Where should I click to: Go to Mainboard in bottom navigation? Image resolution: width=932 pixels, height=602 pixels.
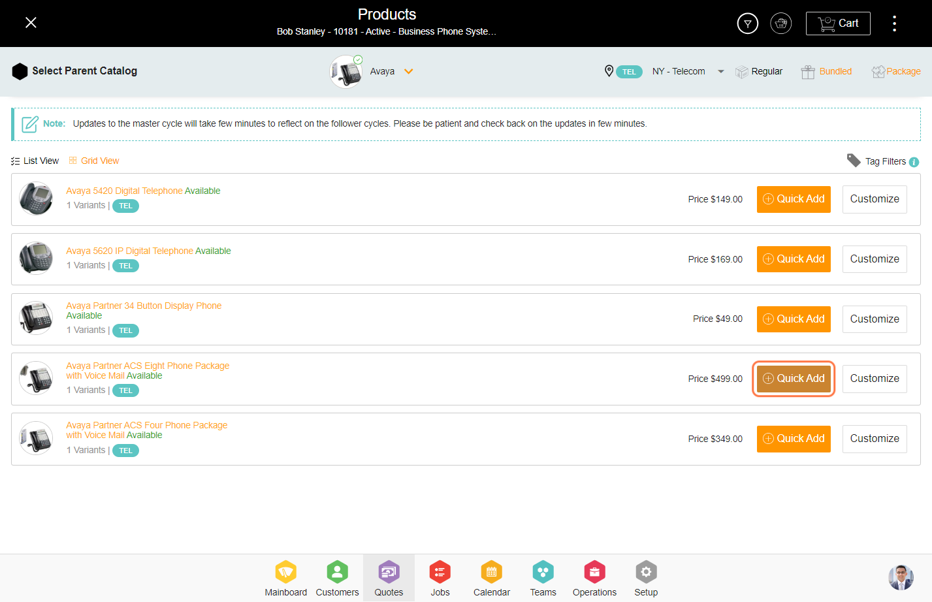tap(285, 578)
